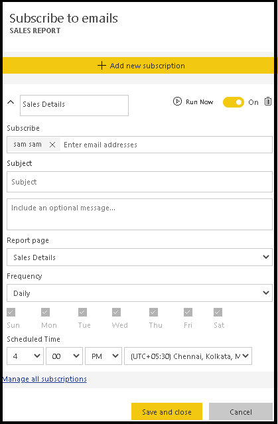Switch the AM/PM dropdown
This screenshot has width=278, height=424.
tap(104, 356)
